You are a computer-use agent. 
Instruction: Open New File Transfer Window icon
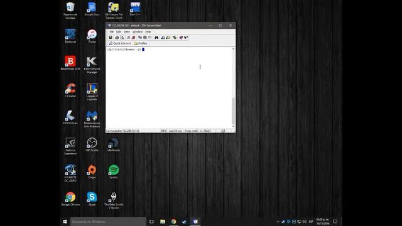coord(168,38)
